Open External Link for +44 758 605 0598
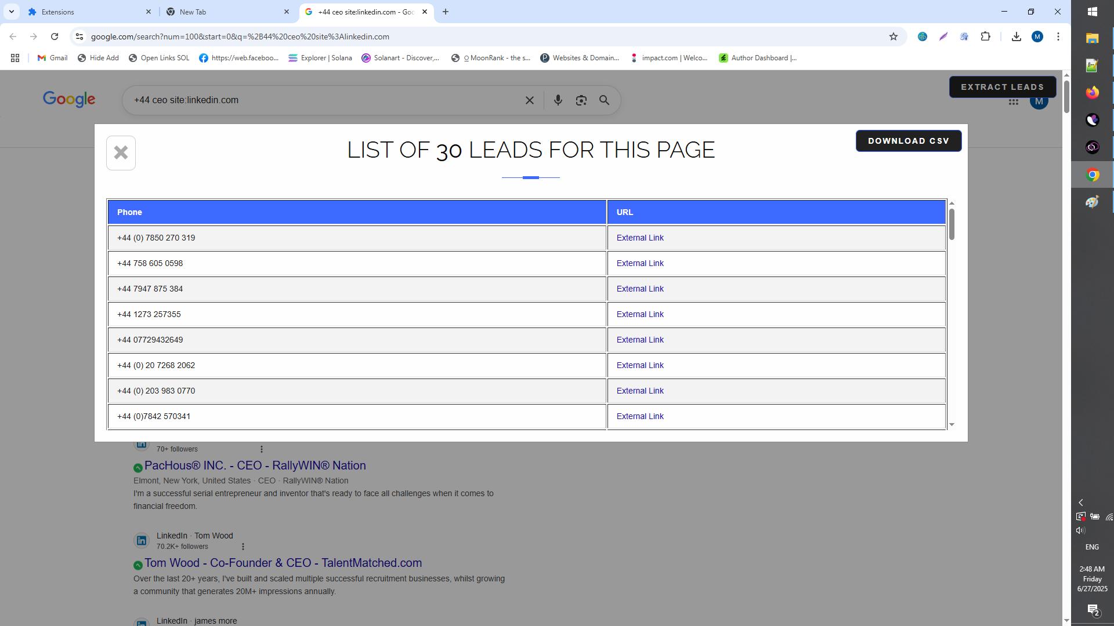Viewport: 1114px width, 626px height. tap(639, 263)
